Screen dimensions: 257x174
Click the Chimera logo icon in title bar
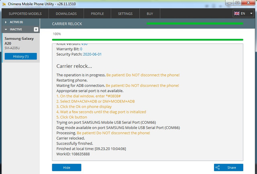coord(4,4)
